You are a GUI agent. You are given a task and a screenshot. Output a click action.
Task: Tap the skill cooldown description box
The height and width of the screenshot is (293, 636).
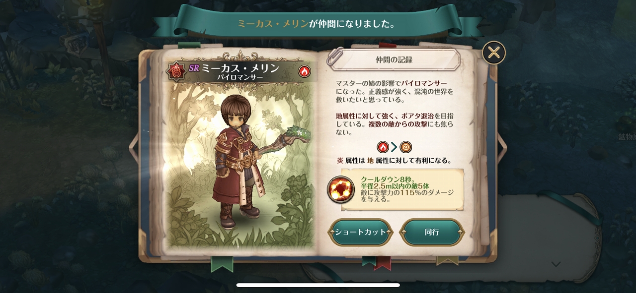pos(402,189)
